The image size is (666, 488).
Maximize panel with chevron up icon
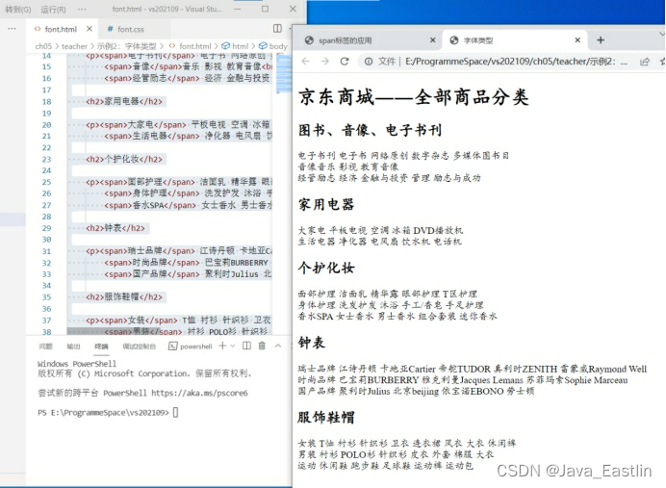278,346
